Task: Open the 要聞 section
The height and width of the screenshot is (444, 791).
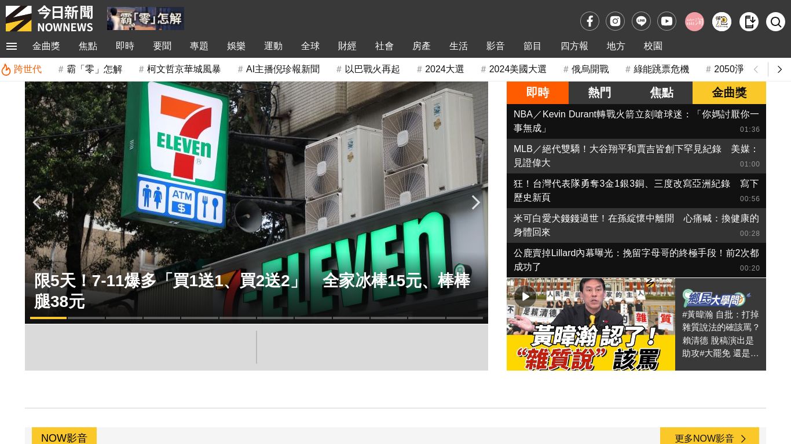Action: pyautogui.click(x=162, y=46)
